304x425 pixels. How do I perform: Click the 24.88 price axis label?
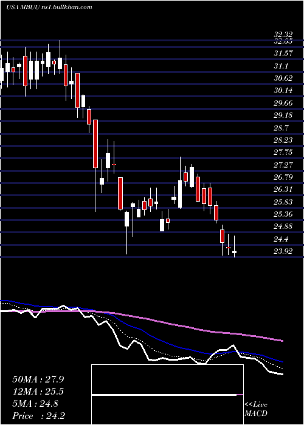pos(283,226)
